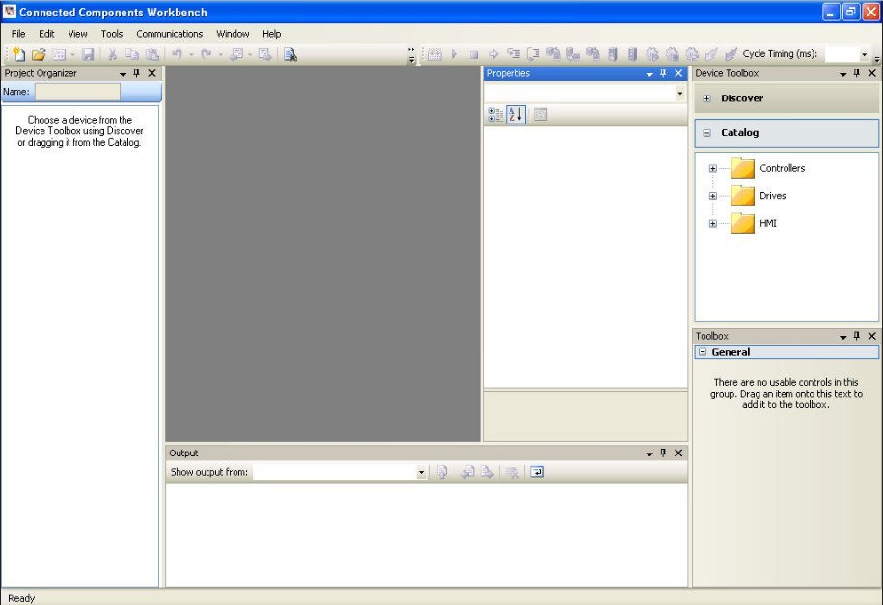
Task: Open the Undo history dropdown arrow
Action: click(x=191, y=55)
